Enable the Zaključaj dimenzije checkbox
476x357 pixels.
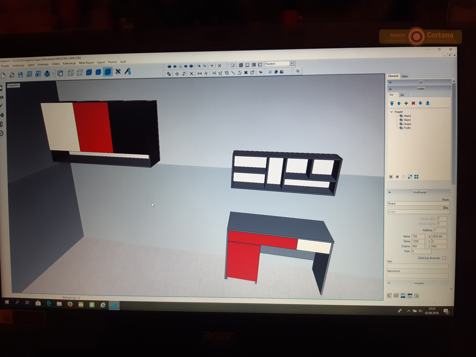(444, 258)
